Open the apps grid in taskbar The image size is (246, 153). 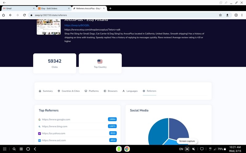click(x=5, y=149)
